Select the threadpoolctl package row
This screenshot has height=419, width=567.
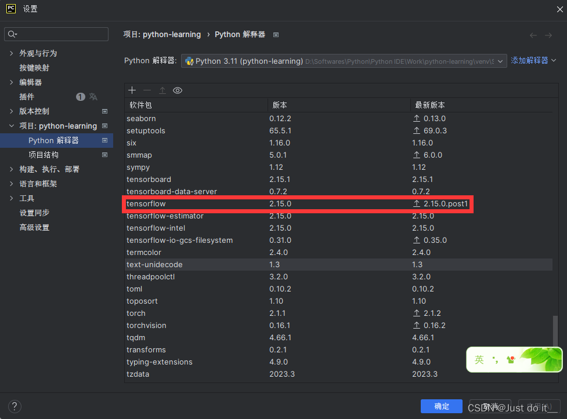[x=339, y=276]
